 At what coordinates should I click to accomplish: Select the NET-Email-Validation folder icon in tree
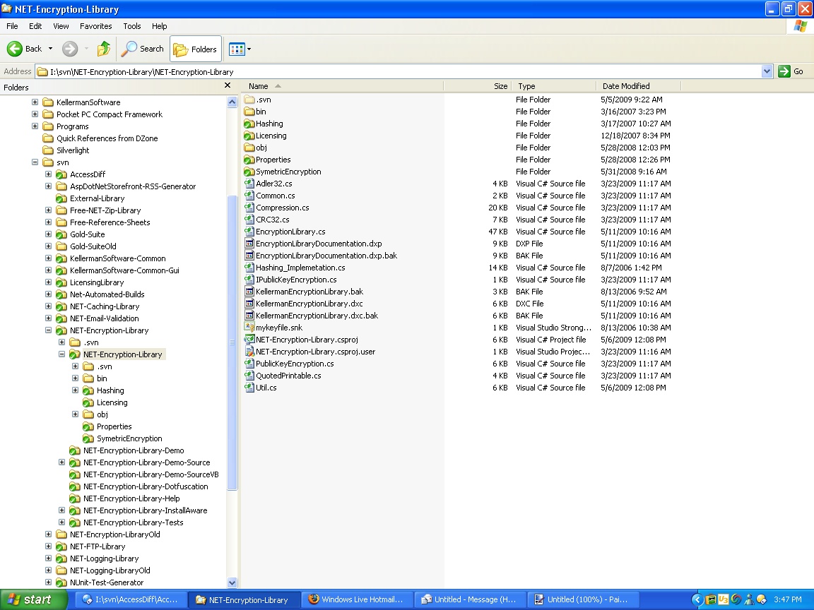tap(61, 318)
